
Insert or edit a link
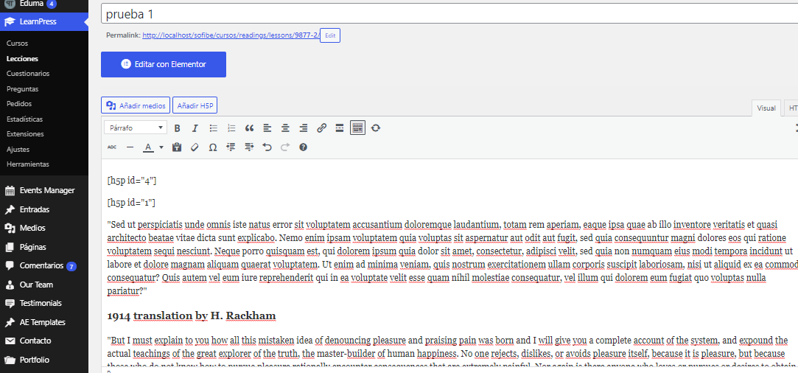(322, 128)
